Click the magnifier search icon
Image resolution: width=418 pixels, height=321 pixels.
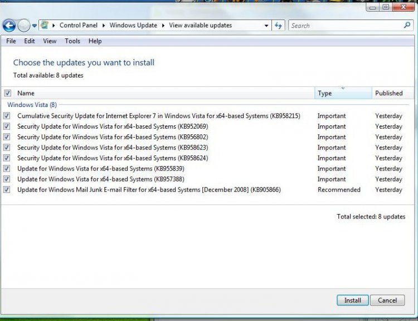click(407, 25)
